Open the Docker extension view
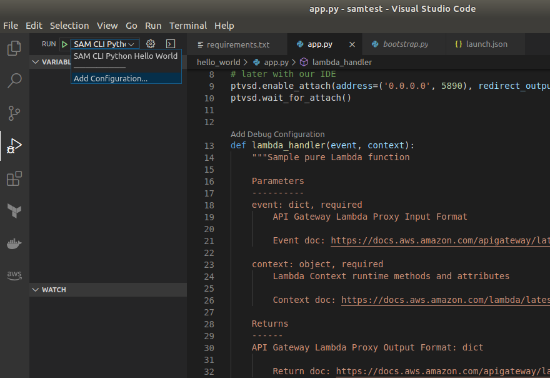 click(14, 243)
